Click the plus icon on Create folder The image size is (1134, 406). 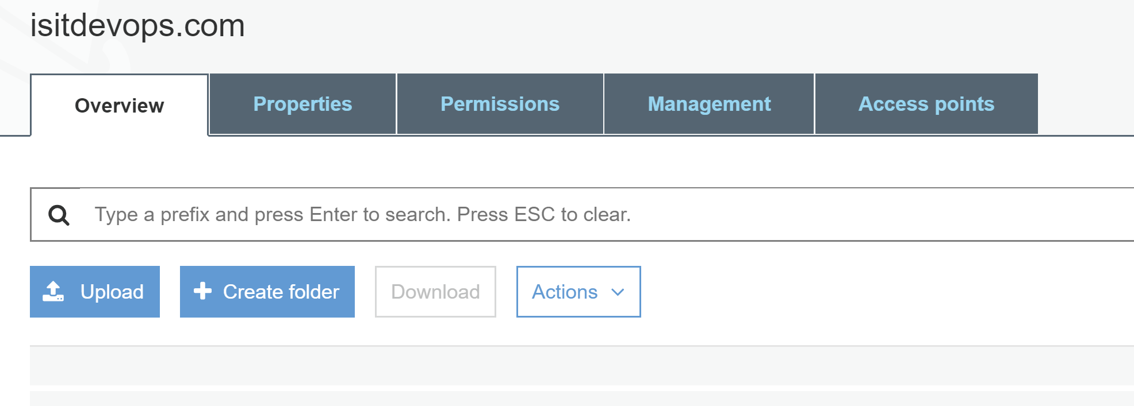click(202, 291)
